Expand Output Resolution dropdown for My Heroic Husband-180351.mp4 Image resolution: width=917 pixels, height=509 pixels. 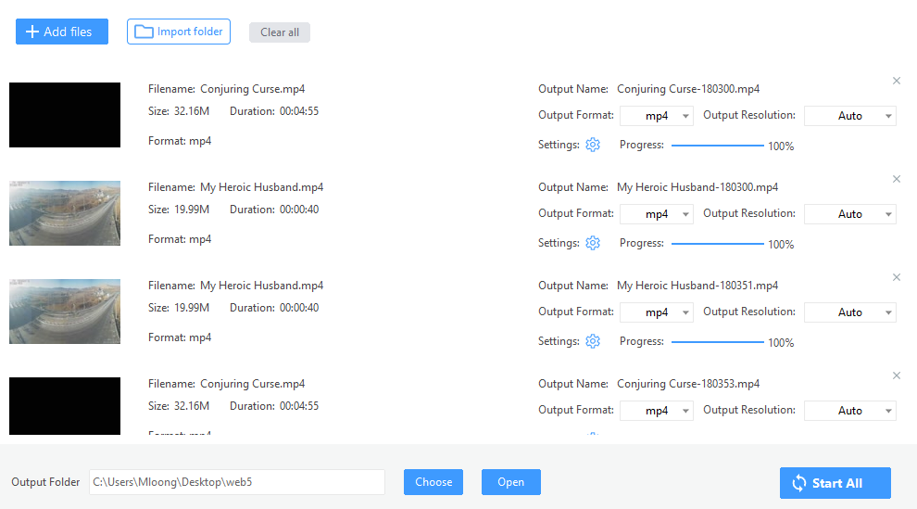pyautogui.click(x=850, y=312)
